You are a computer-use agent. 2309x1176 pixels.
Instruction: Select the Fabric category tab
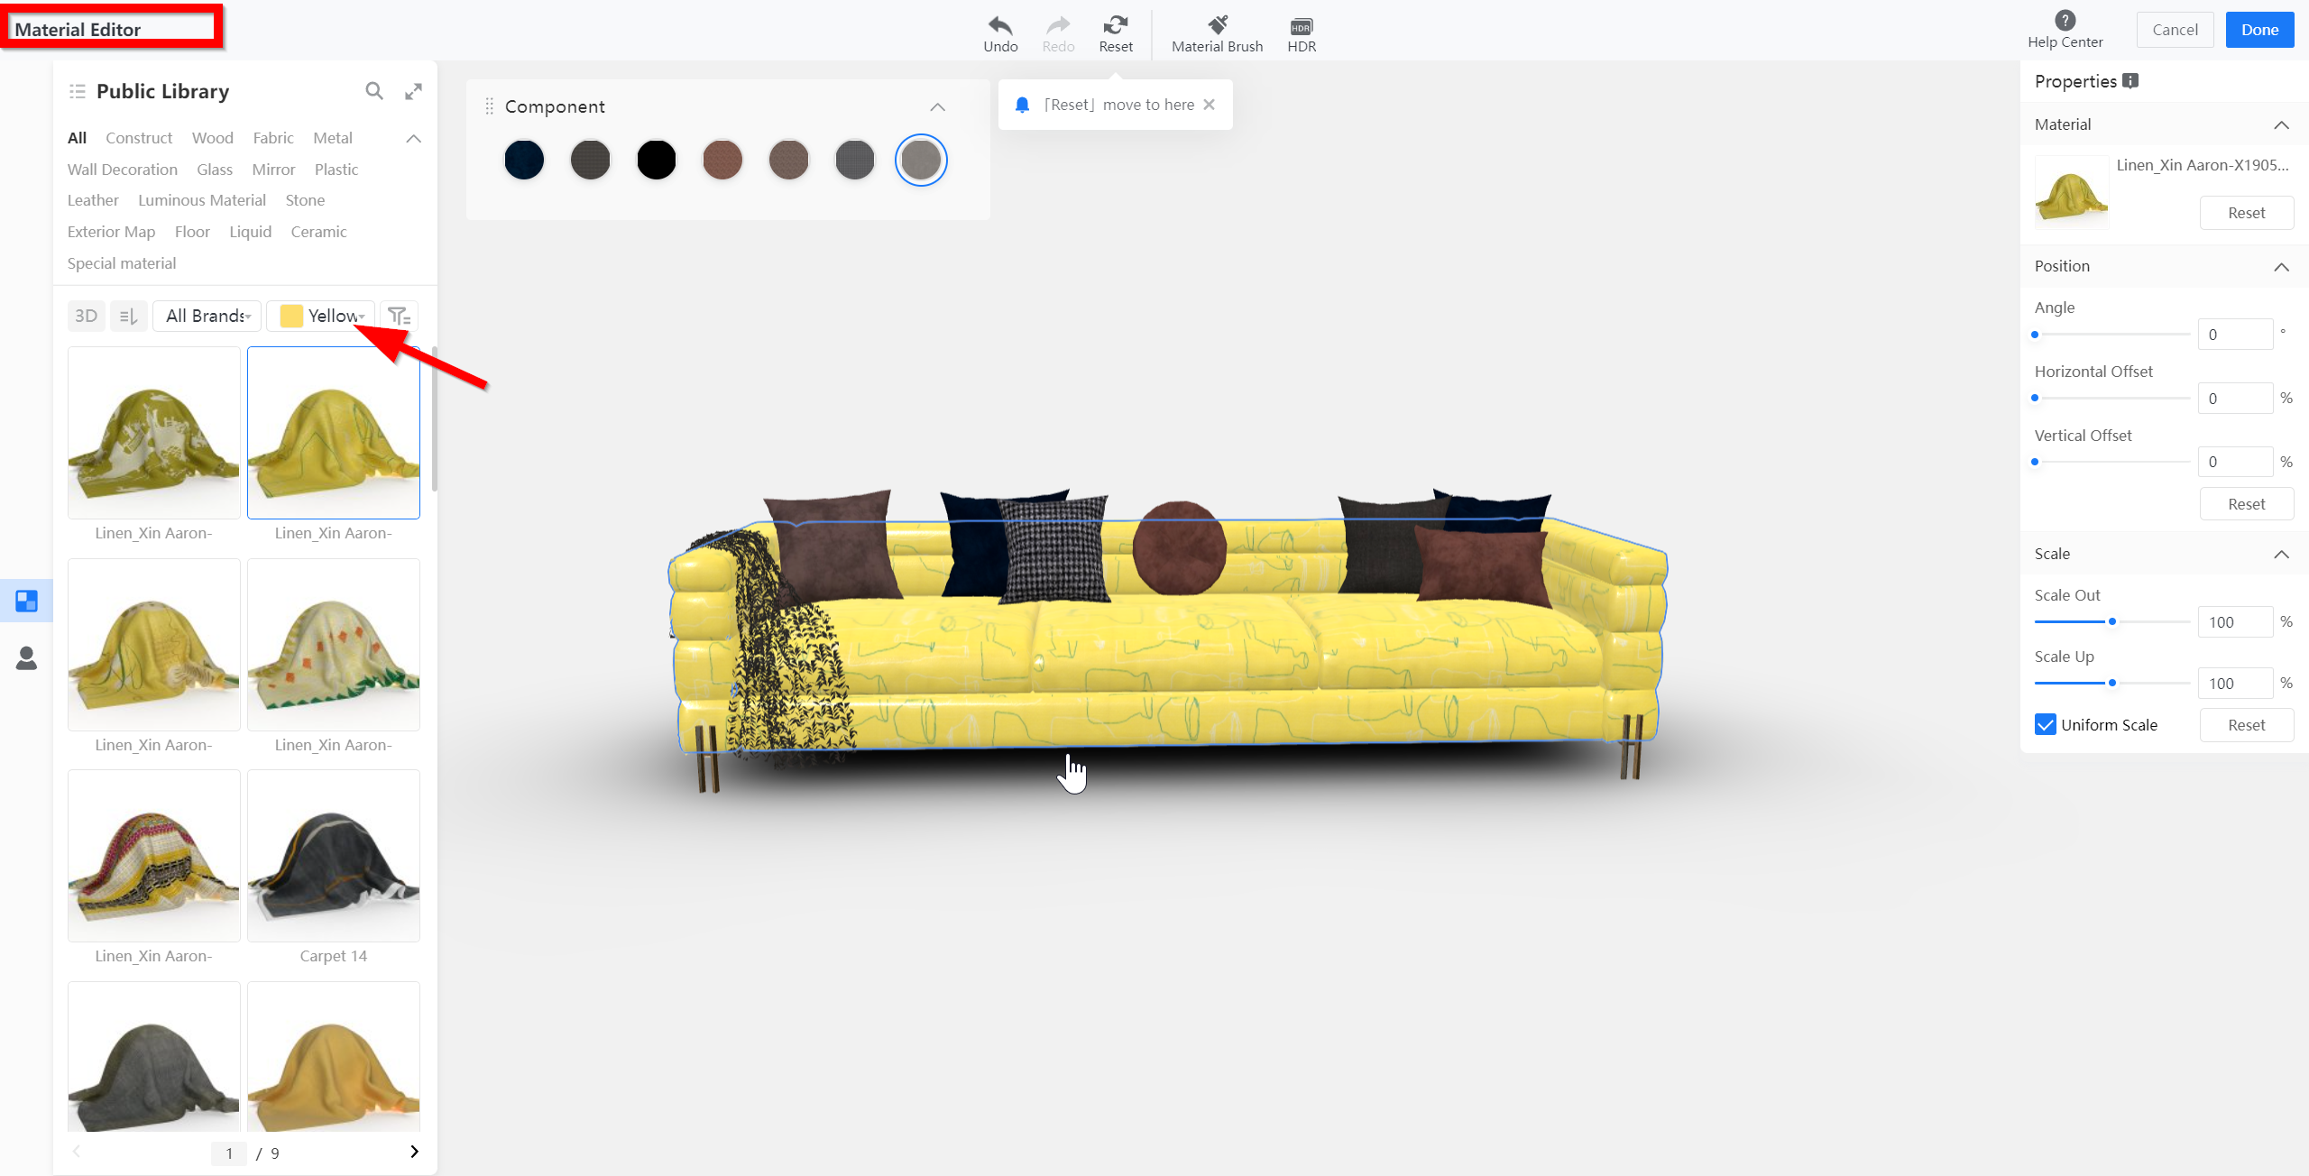272,138
